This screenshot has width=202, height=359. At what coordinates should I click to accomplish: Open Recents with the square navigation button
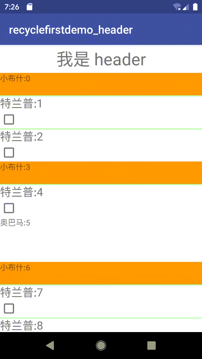click(x=151, y=345)
